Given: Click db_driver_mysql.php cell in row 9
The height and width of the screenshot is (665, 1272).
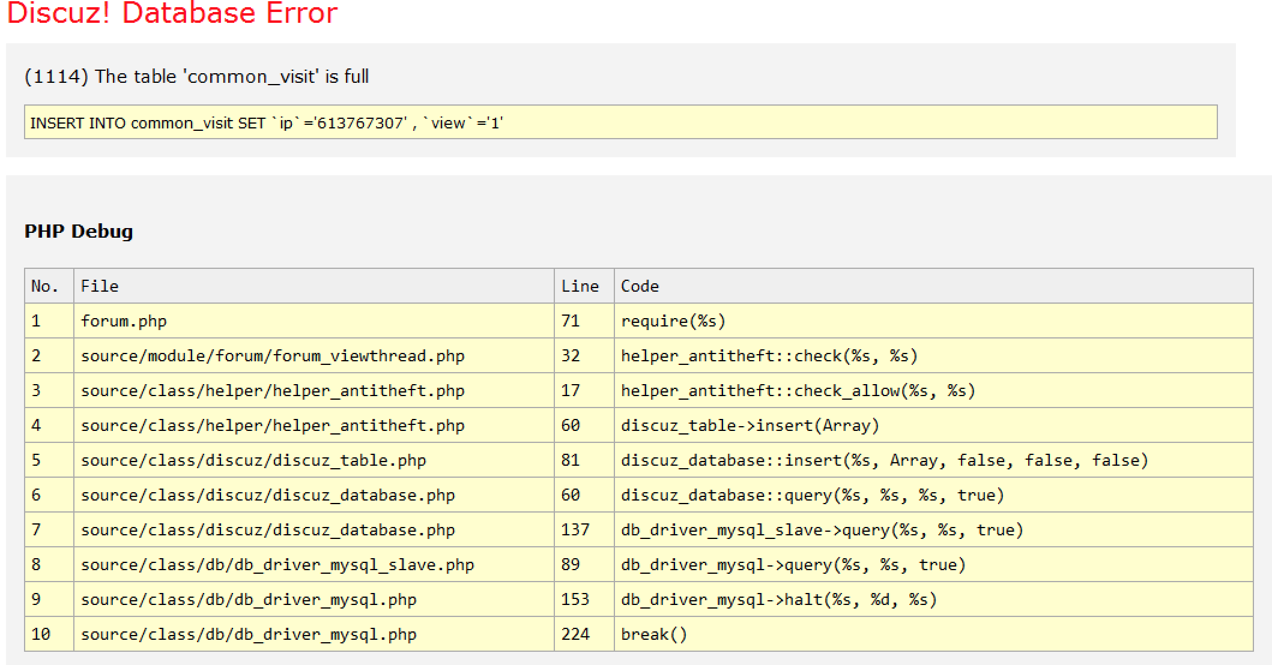Looking at the screenshot, I should pos(313,599).
